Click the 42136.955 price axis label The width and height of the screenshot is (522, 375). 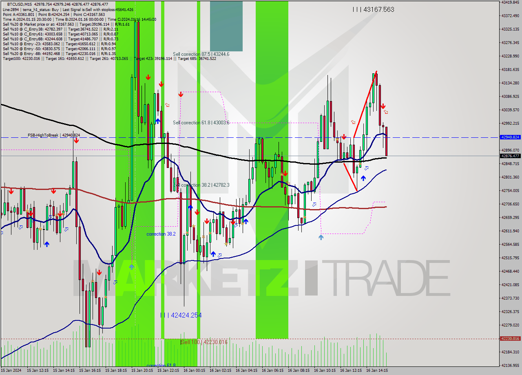click(510, 365)
